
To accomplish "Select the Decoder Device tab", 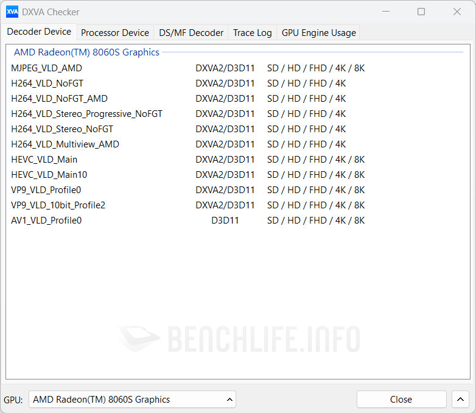I will [39, 32].
